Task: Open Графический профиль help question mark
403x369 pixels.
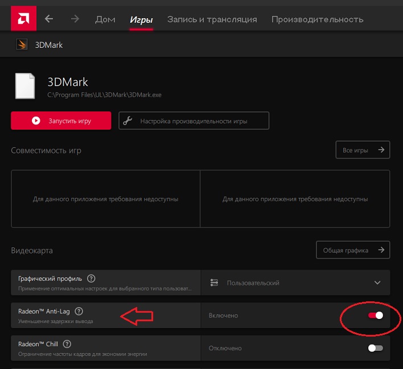Action: tap(91, 279)
